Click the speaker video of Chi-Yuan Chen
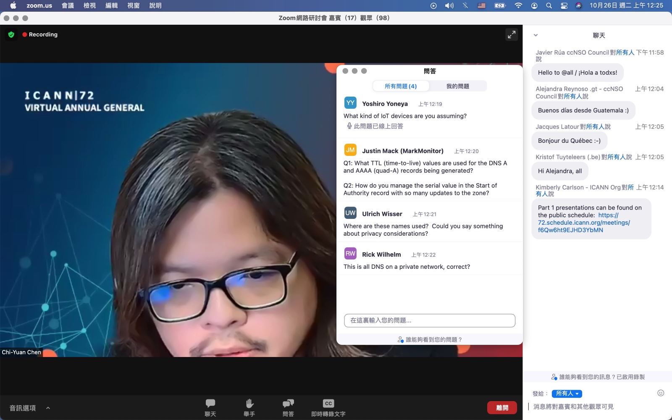672x420 pixels. pos(168,210)
